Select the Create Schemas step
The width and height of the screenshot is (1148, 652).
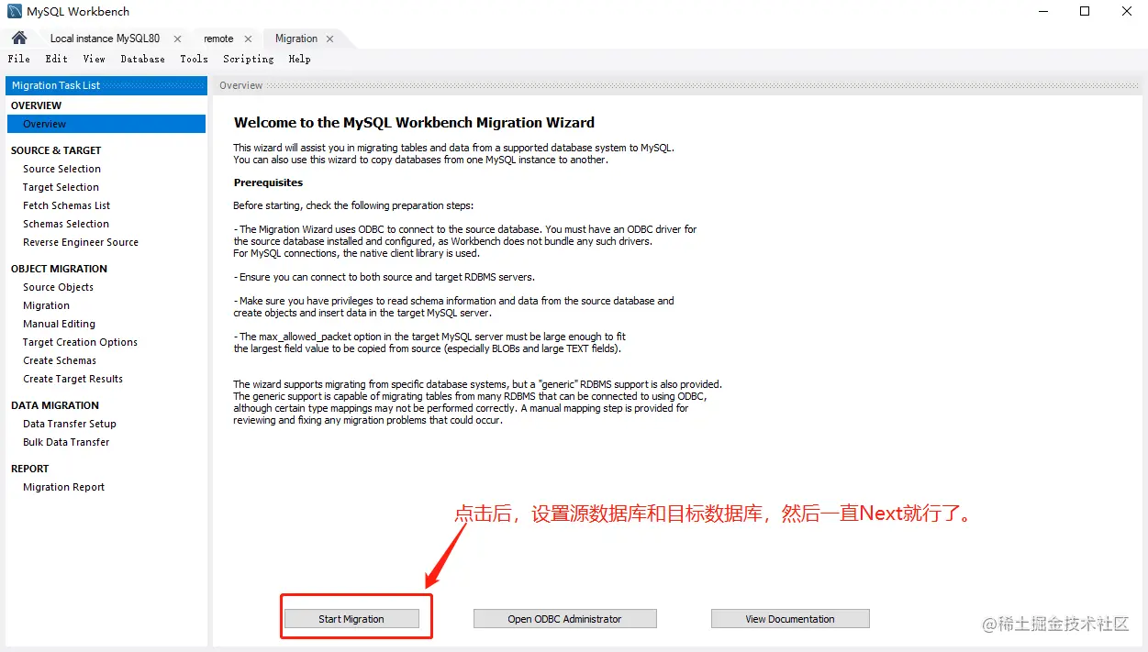(60, 360)
